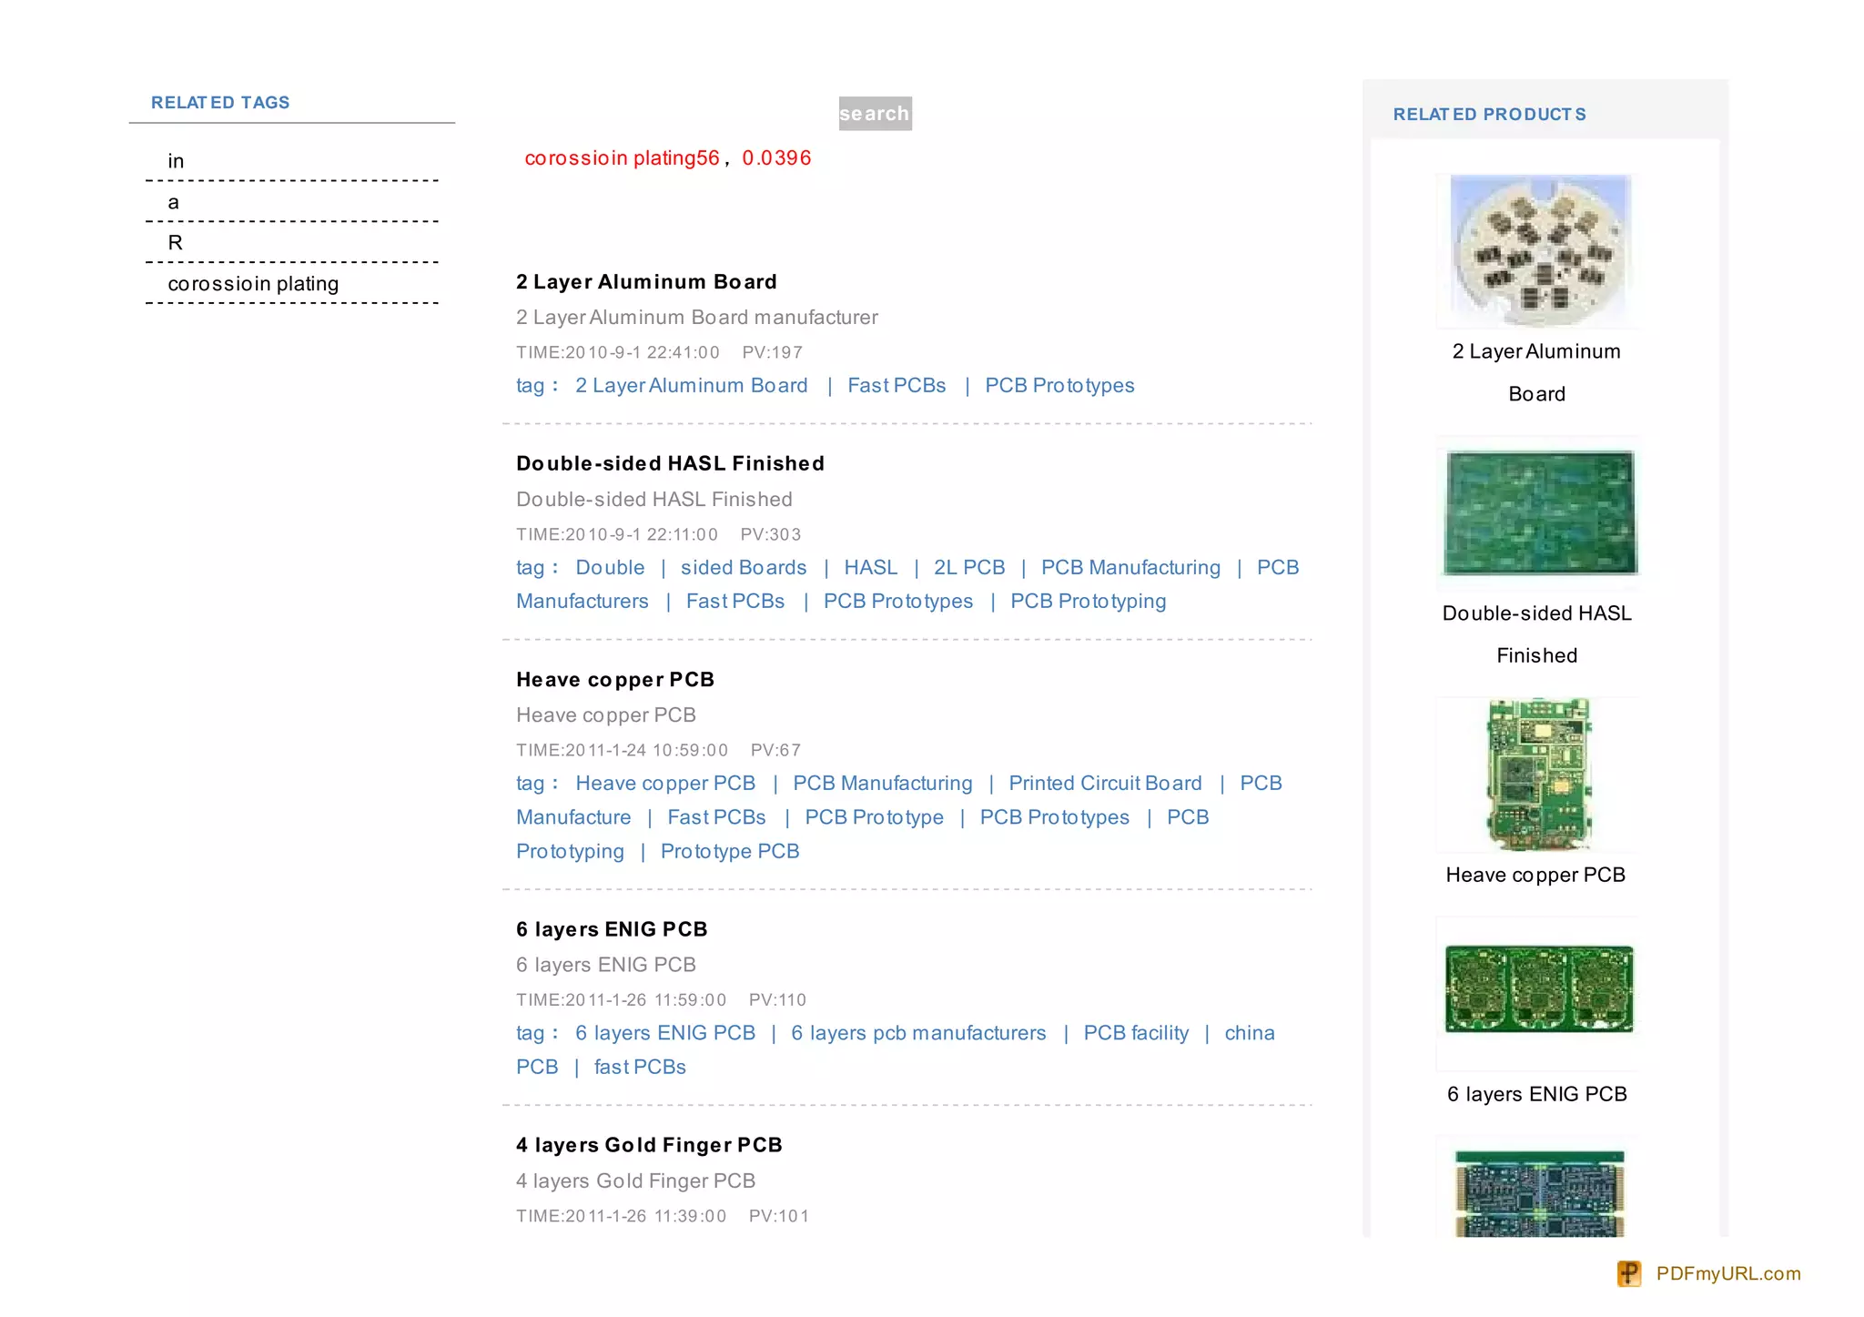Screen dimensions: 1864x1317
Task: View the 6 layers ENIG PCB thumbnail
Action: [1538, 990]
